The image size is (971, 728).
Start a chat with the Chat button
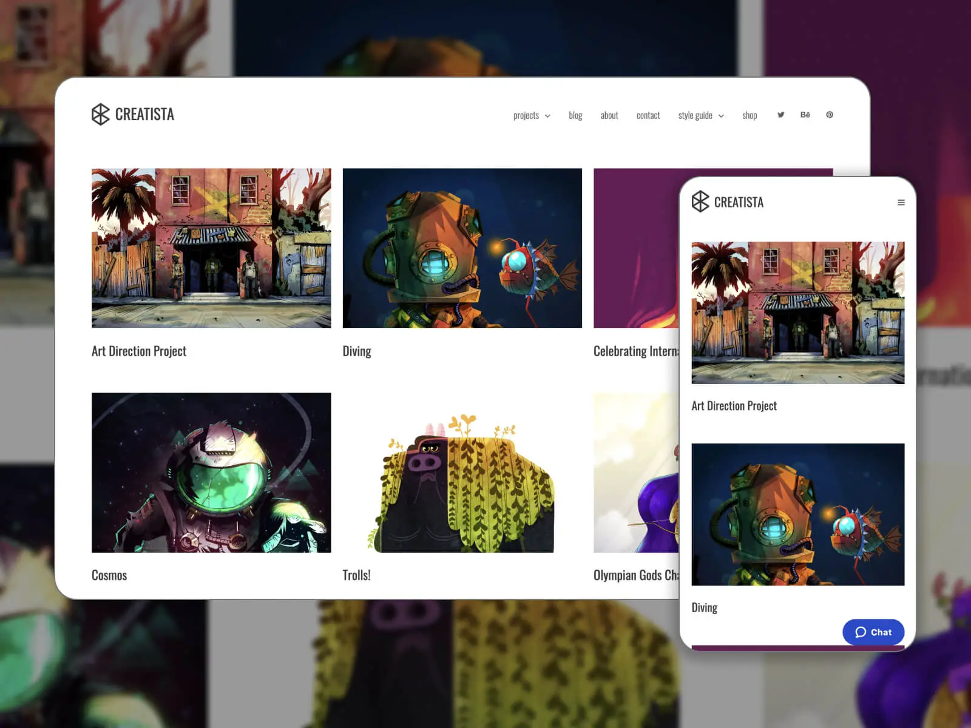point(873,632)
